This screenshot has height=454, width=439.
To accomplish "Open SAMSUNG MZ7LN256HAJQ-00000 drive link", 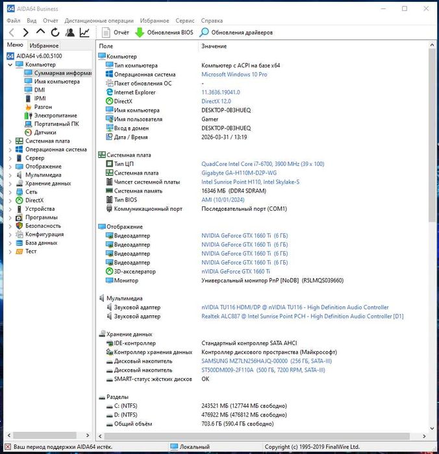I will click(x=266, y=361).
